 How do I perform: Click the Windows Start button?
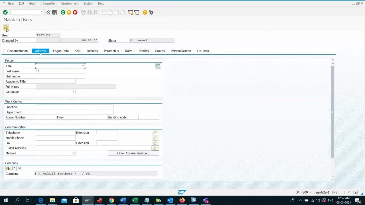point(5,200)
